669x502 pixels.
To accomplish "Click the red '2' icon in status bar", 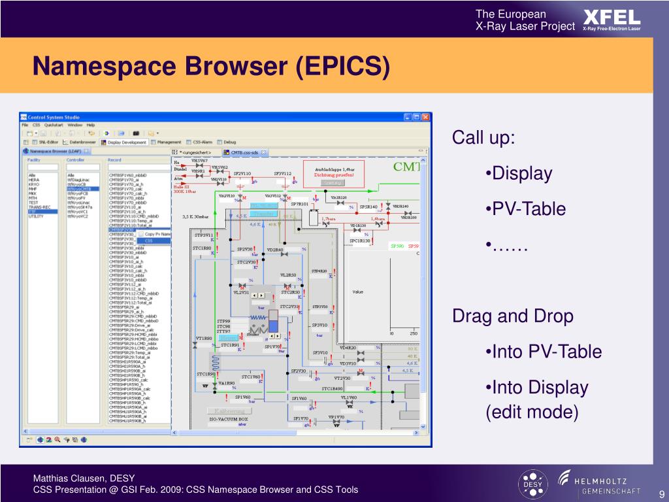I will tap(48, 440).
